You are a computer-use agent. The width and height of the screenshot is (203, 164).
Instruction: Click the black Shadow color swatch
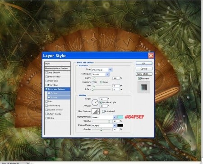click(120, 125)
